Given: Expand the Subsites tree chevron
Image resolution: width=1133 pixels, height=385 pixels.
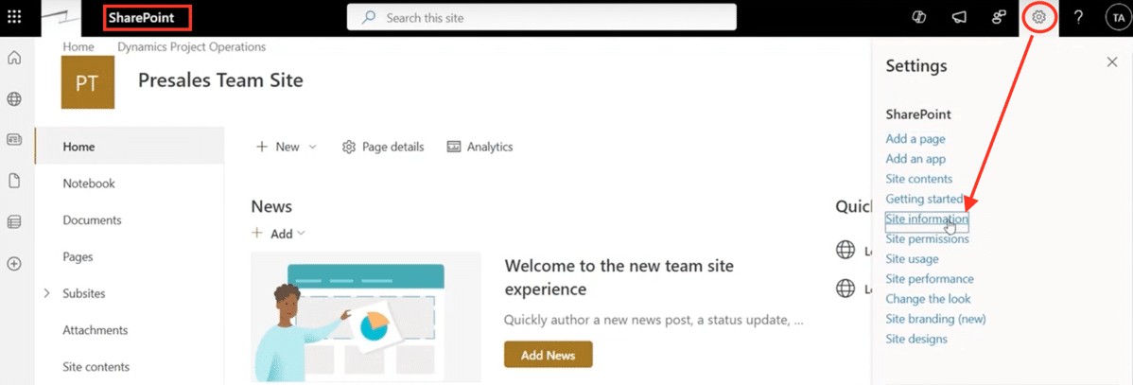Looking at the screenshot, I should pyautogui.click(x=47, y=293).
